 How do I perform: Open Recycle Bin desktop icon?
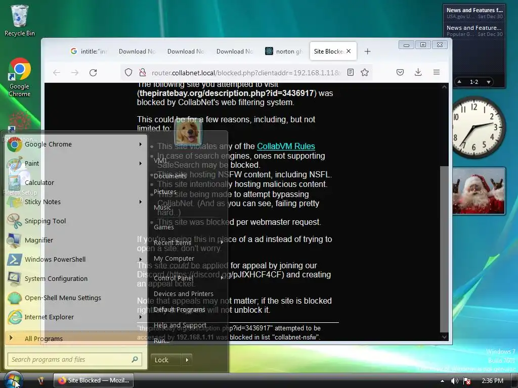pyautogui.click(x=20, y=20)
